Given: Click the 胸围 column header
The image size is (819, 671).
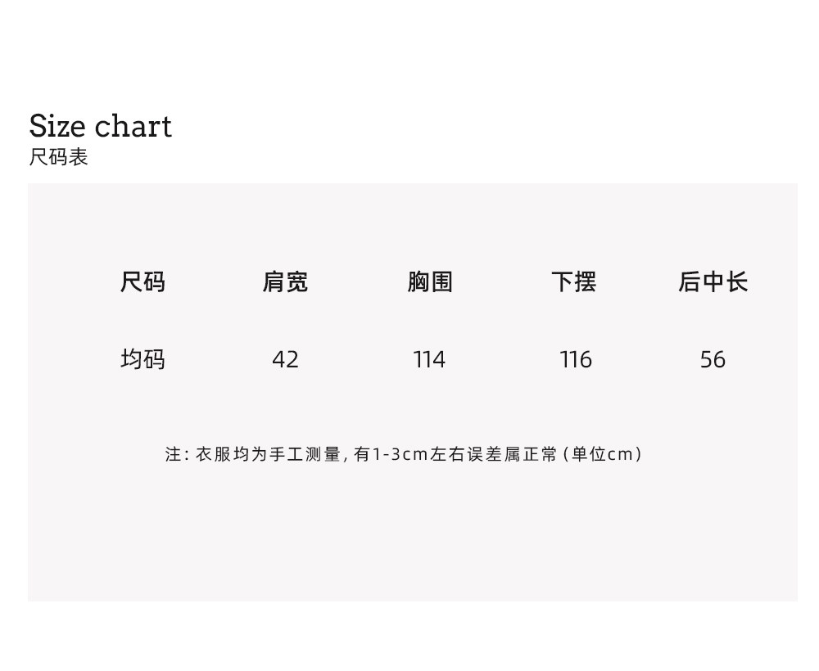Looking at the screenshot, I should coord(430,282).
